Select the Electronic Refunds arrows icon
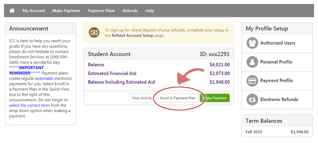This screenshot has width=318, height=143. pos(252,99)
